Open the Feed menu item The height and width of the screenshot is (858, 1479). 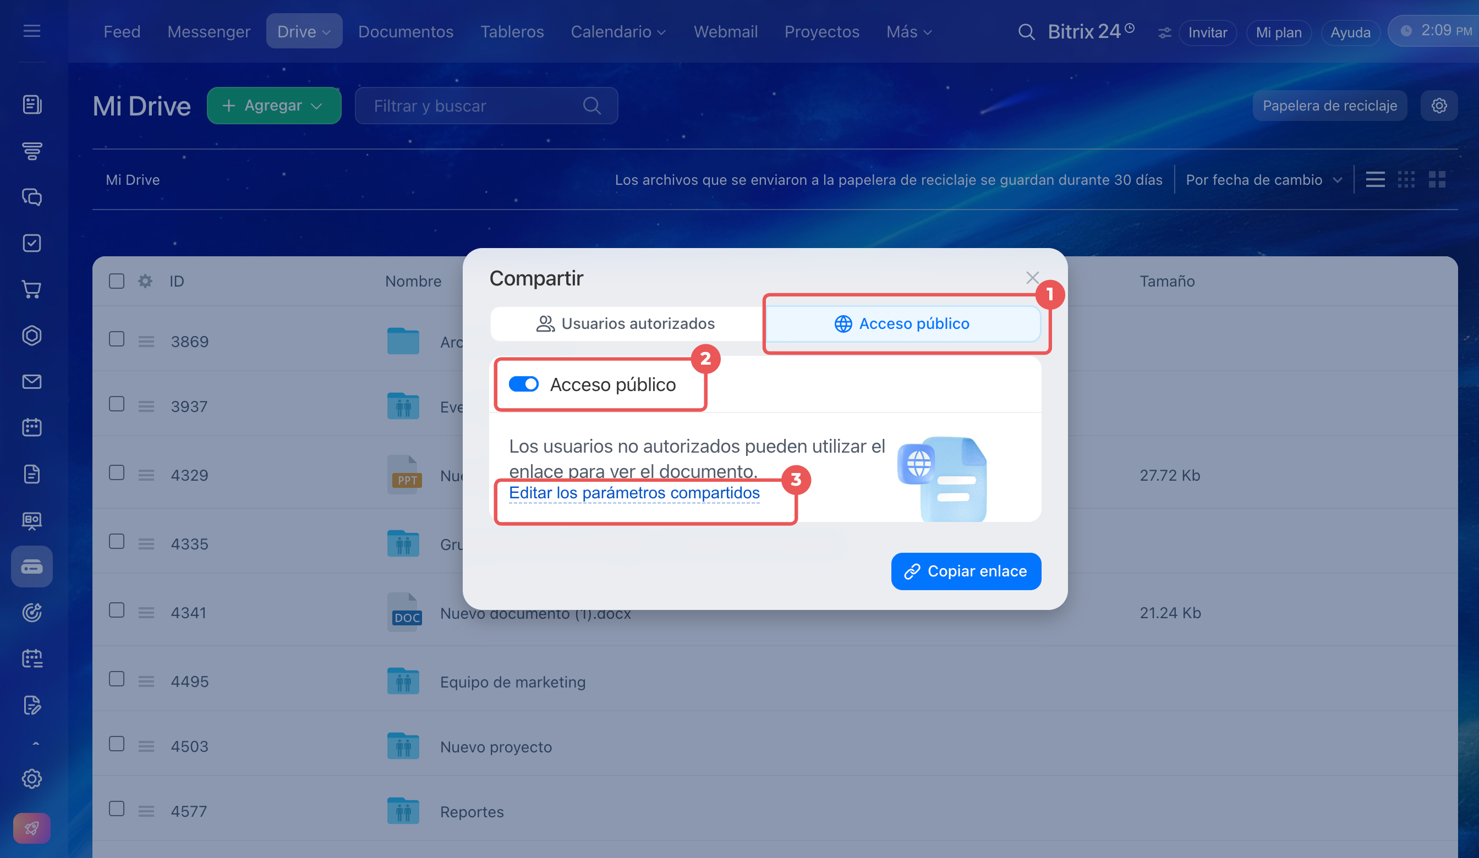(122, 32)
